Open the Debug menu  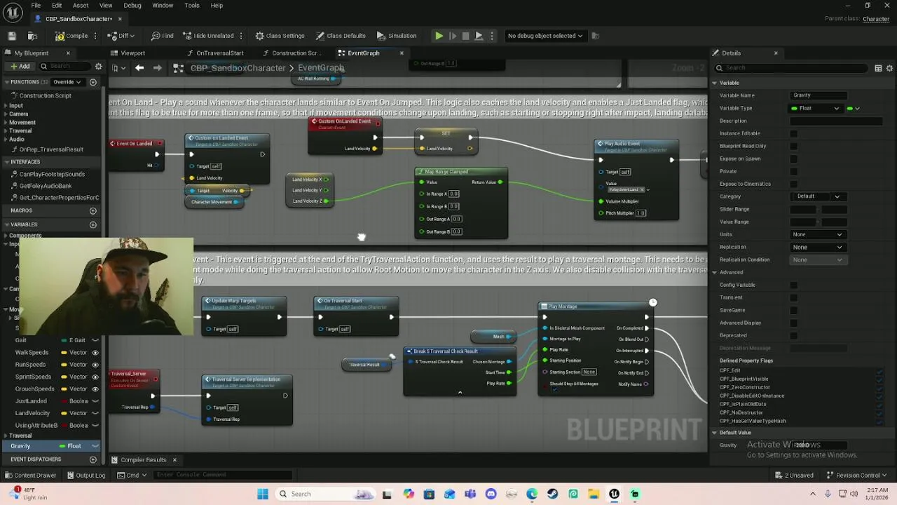click(132, 5)
